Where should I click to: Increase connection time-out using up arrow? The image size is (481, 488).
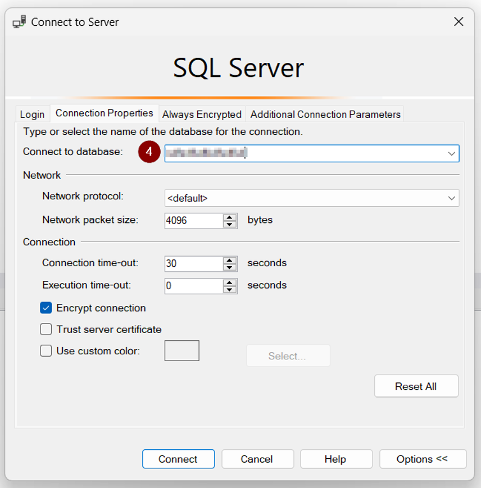229,260
